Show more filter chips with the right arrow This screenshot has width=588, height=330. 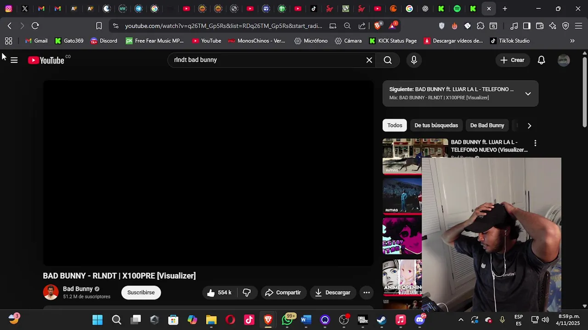pyautogui.click(x=529, y=125)
